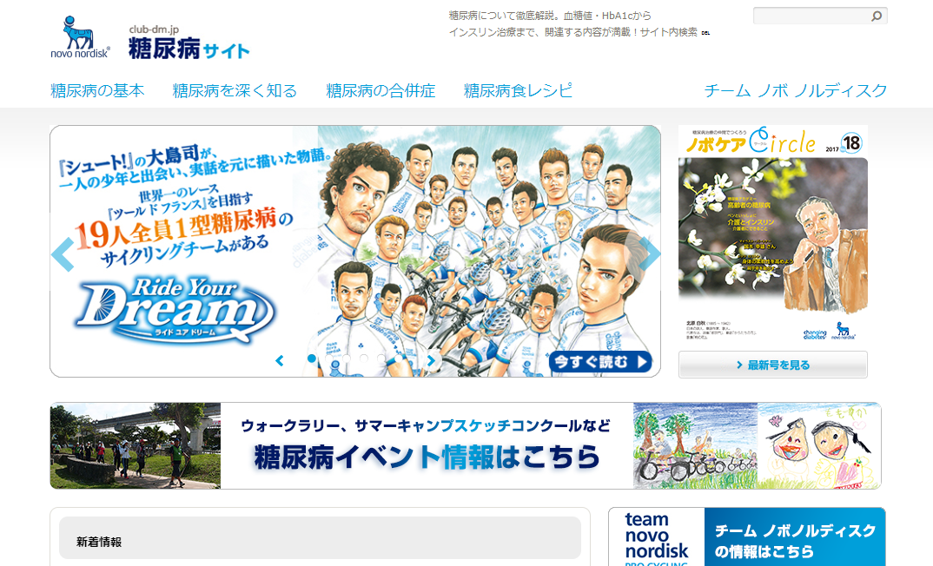This screenshot has width=933, height=566.
Task: Click the 新着情報 heading
Action: tap(99, 542)
